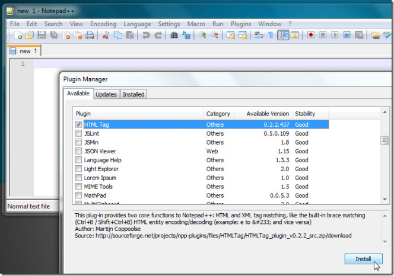This screenshot has height=276, width=394.
Task: Open the Search menu
Action: click(53, 24)
